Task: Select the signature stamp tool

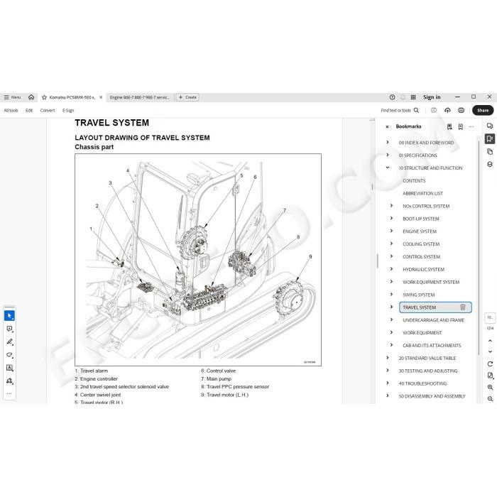Action: (9, 381)
